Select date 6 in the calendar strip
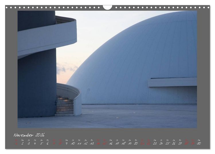The image size is (215, 154). [x=48, y=143]
